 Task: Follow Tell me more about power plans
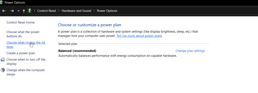(x=139, y=36)
